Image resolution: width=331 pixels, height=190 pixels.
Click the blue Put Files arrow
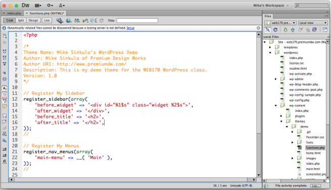293,30
